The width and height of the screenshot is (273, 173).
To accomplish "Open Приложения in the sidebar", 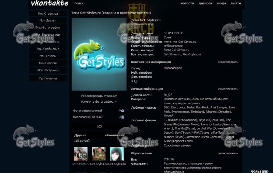I will (x=48, y=78).
